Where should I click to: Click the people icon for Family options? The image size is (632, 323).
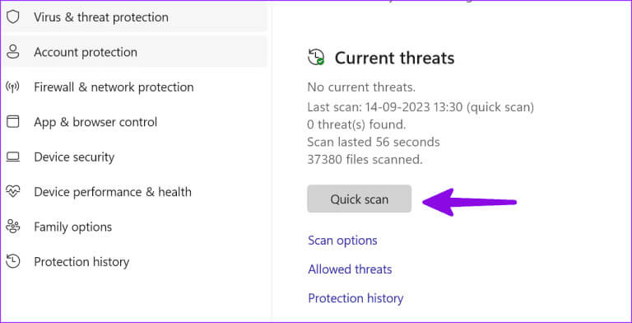point(13,227)
